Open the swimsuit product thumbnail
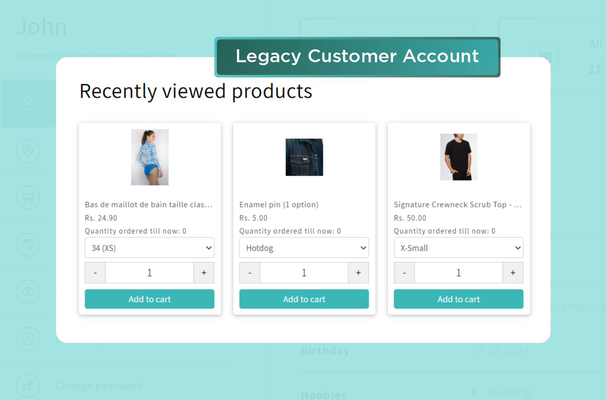The height and width of the screenshot is (400, 607). [x=150, y=157]
